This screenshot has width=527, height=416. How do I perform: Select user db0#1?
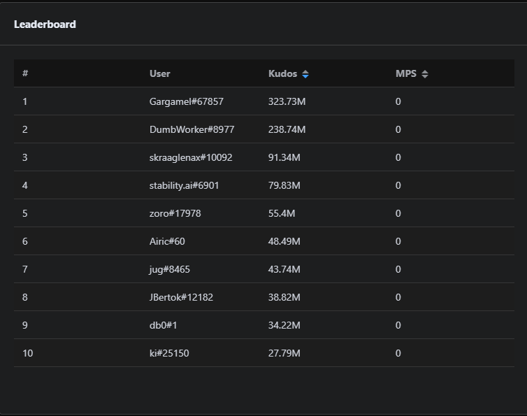163,325
